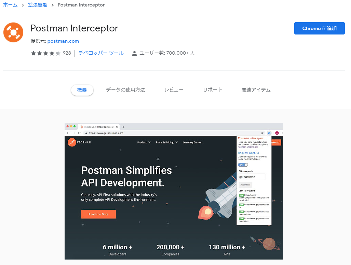Screen dimensions: 351x265
Task: Go to ホーム breadcrumb link
Action: 10,5
